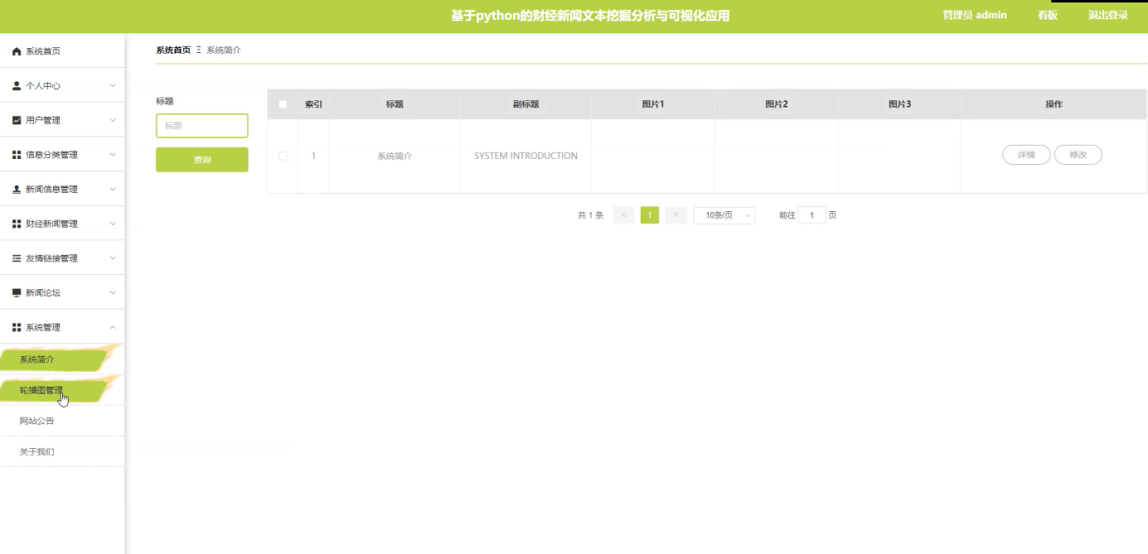The height and width of the screenshot is (554, 1148).
Task: Click SYSTEM INTRODUCTION subtitle cell
Action: [x=526, y=156]
